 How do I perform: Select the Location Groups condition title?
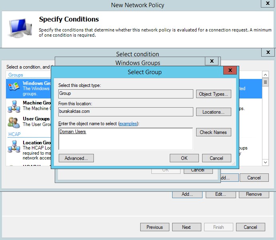click(x=37, y=143)
